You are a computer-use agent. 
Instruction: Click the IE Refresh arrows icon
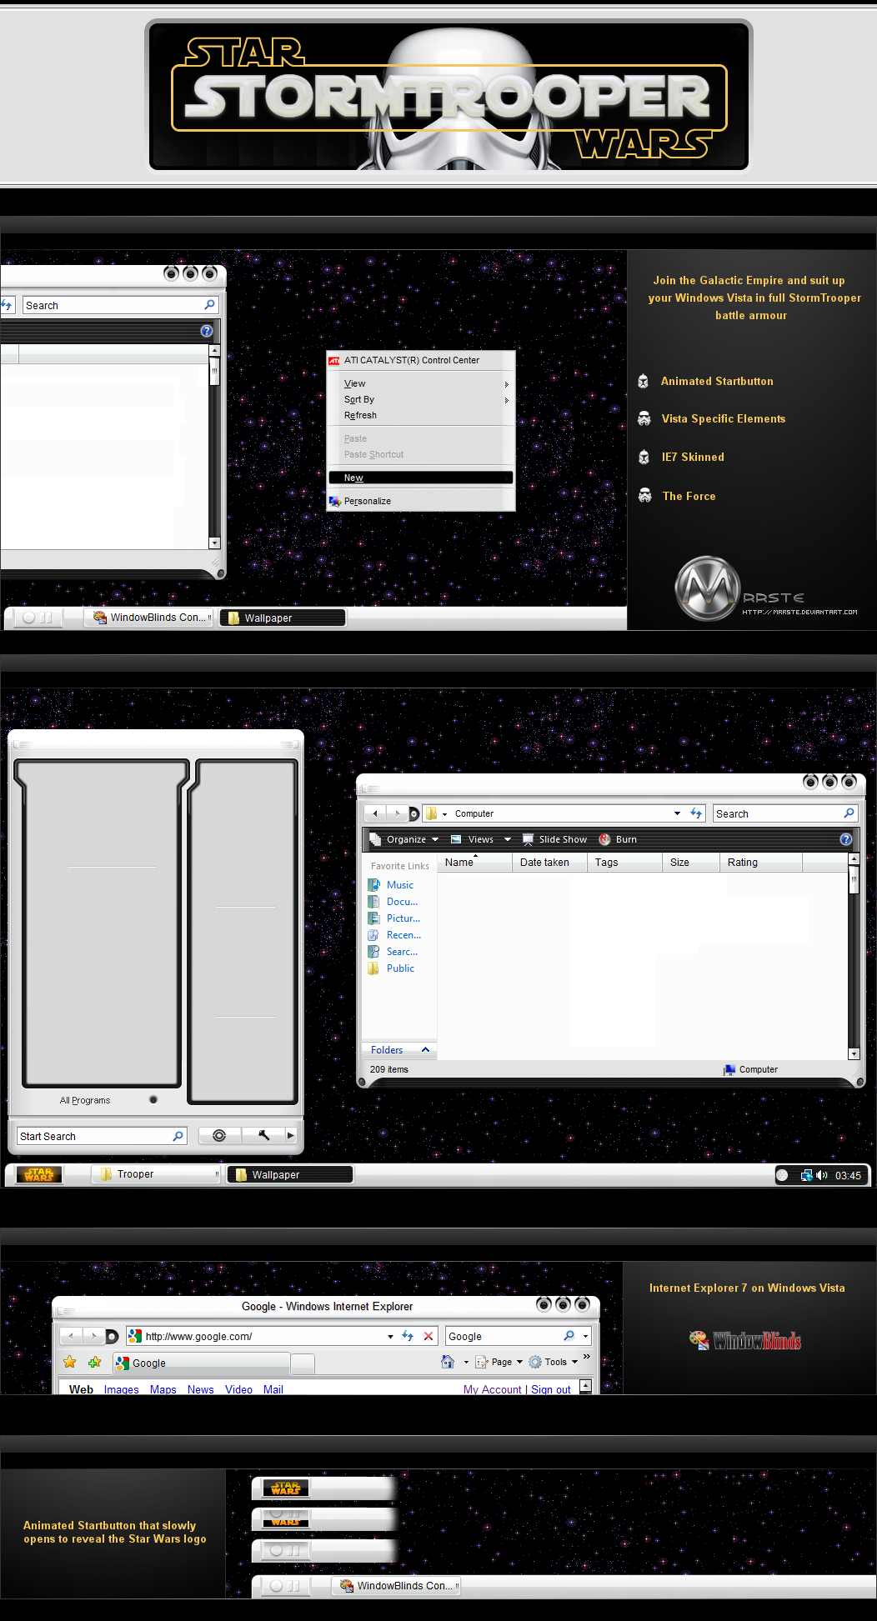click(x=408, y=1336)
